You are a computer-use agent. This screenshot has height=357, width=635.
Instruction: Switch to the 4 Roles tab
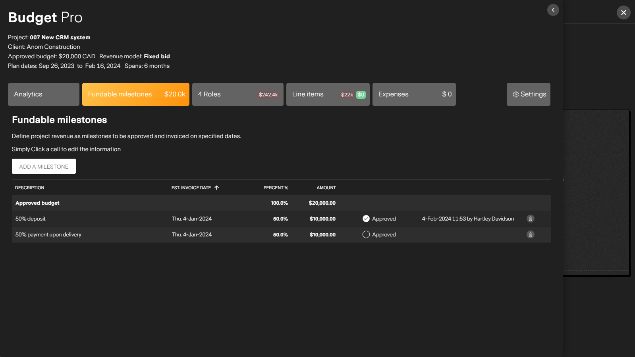(x=238, y=94)
